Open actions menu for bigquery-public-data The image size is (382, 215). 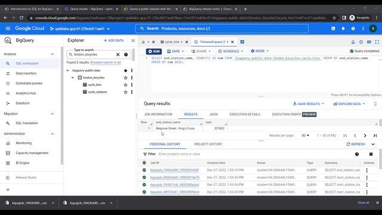click(x=132, y=70)
